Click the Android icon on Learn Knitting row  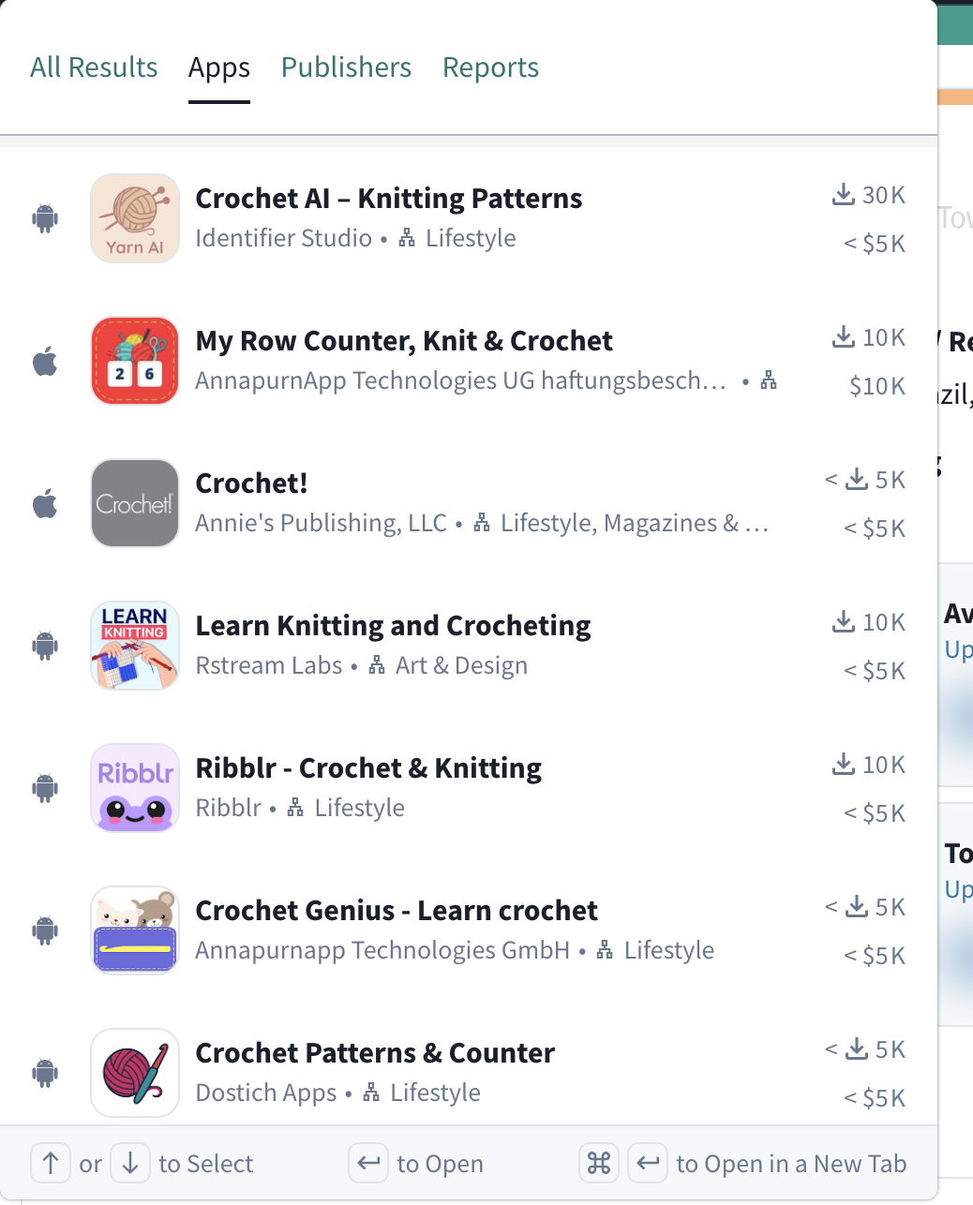coord(45,645)
